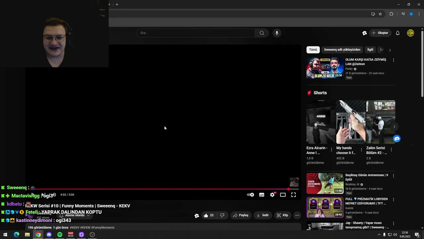Screen dimensions: 424x239
Task: Open Chrome media controls icon
Action: point(403,14)
